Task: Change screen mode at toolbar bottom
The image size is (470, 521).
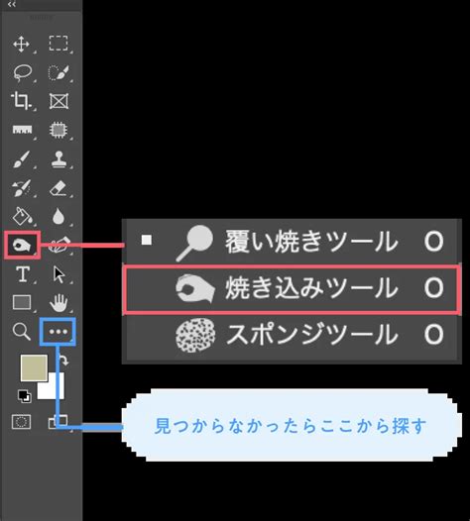Action: coord(58,422)
